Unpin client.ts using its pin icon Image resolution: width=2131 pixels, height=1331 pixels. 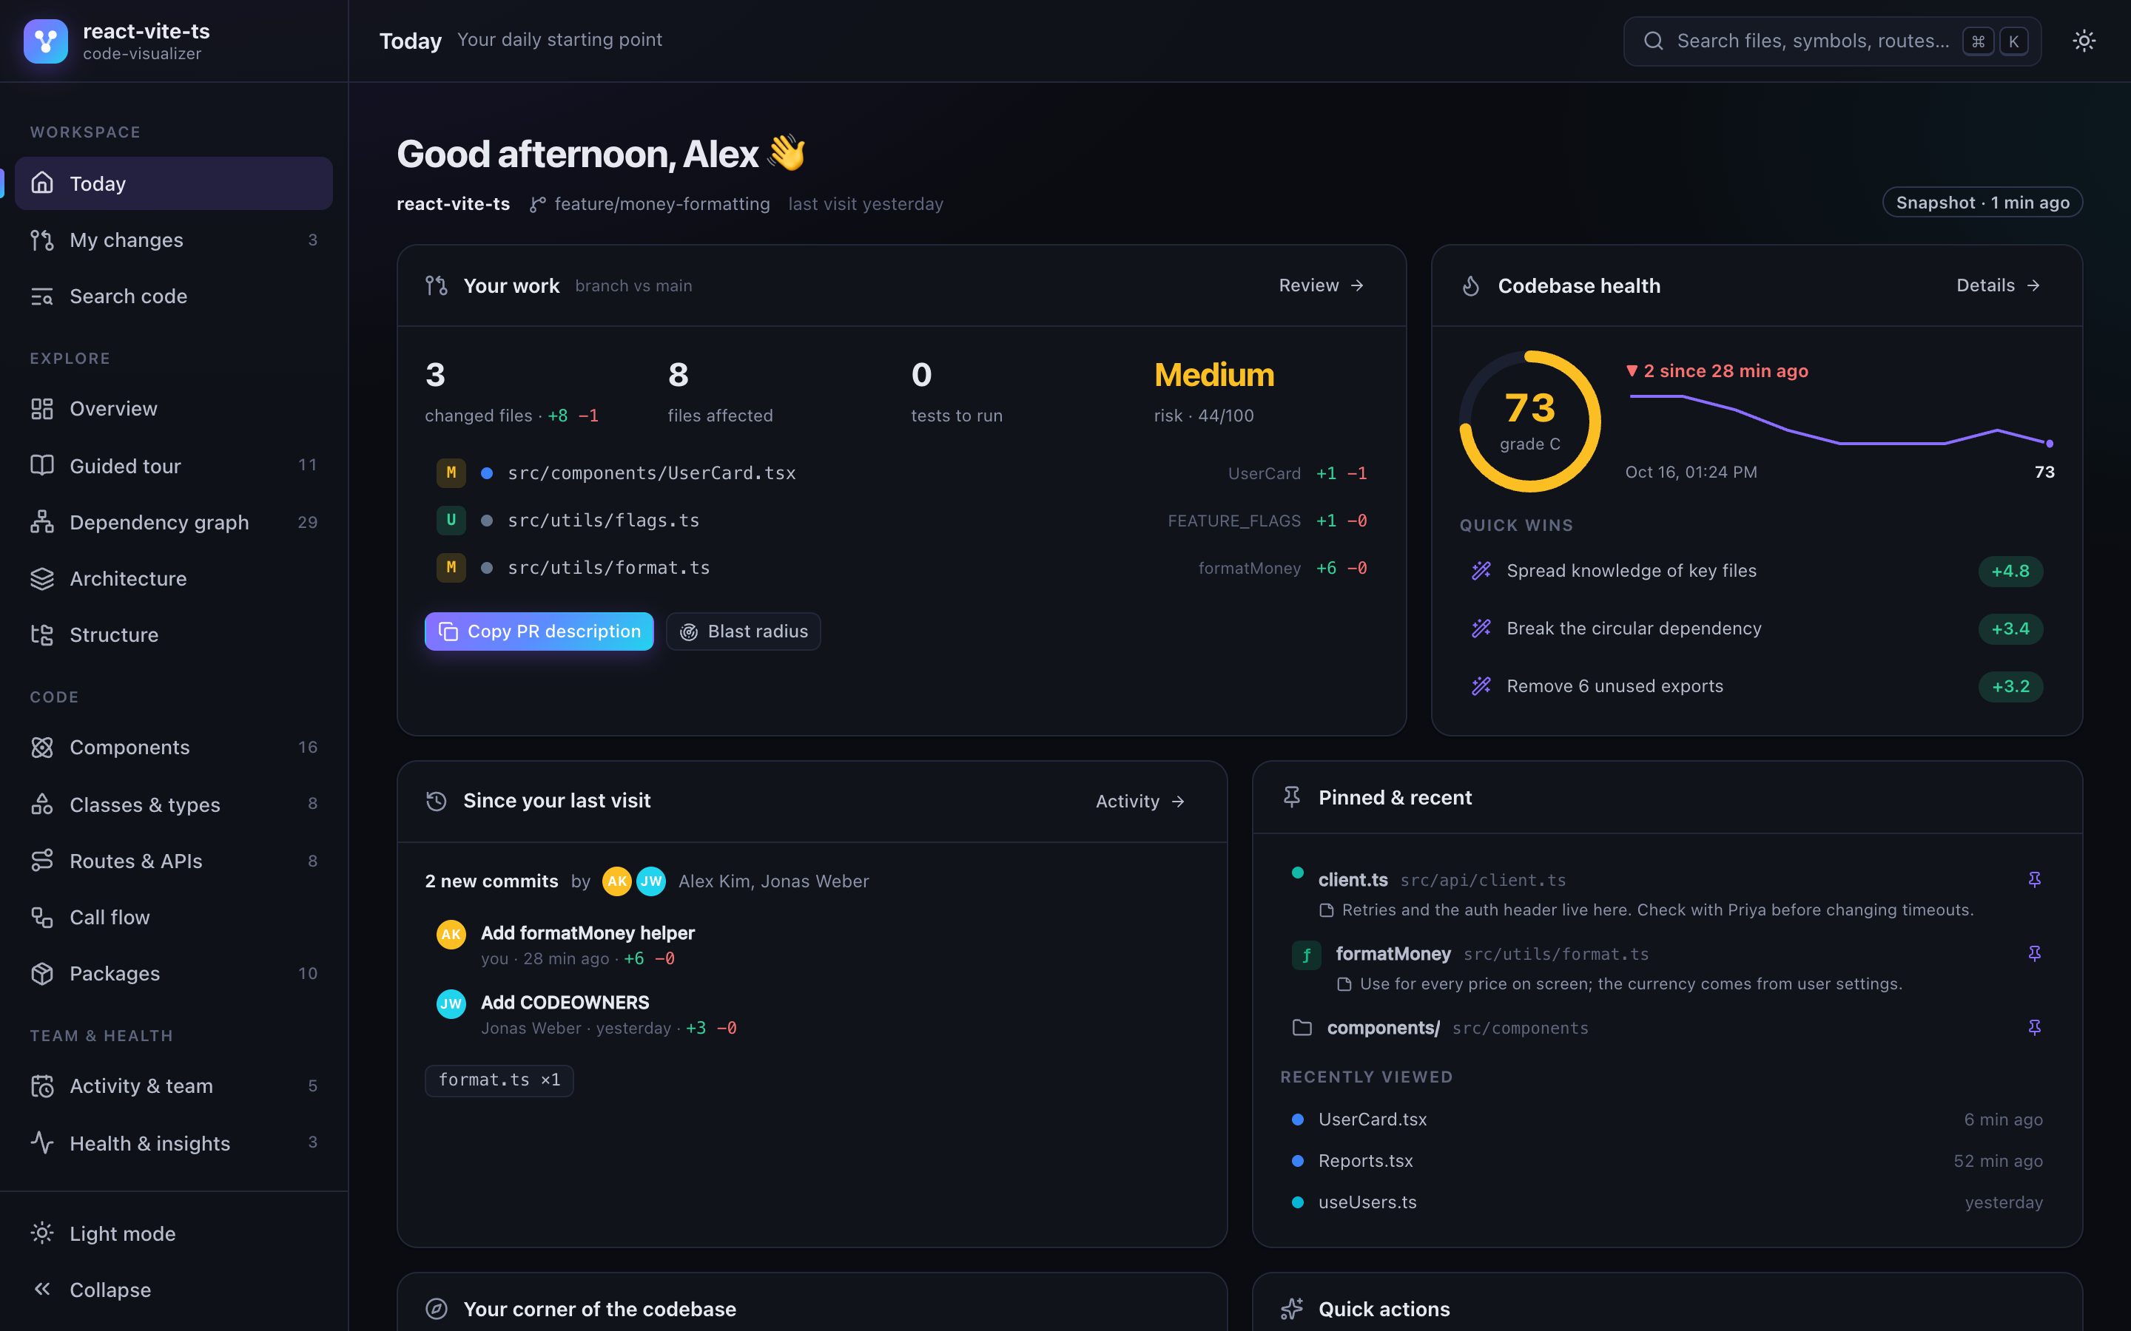tap(2034, 879)
